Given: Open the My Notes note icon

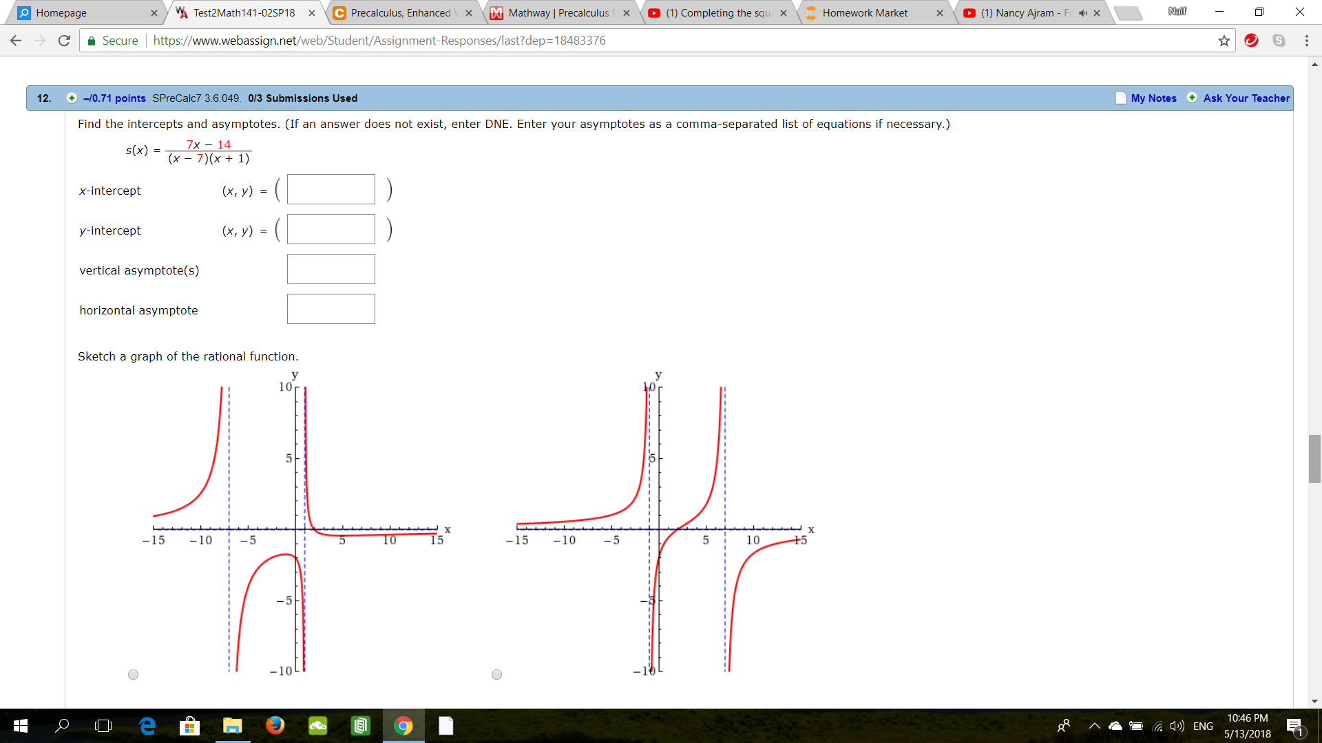Looking at the screenshot, I should (1120, 98).
